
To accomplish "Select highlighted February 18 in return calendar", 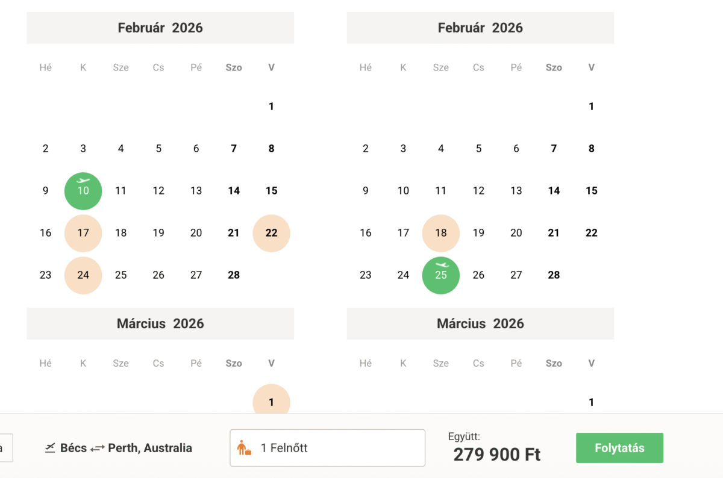I will (441, 233).
